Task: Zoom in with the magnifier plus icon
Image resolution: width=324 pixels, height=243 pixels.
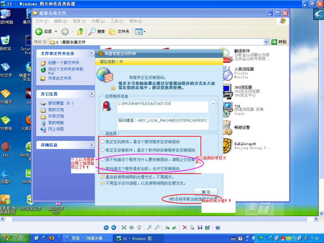Action: click(x=149, y=227)
